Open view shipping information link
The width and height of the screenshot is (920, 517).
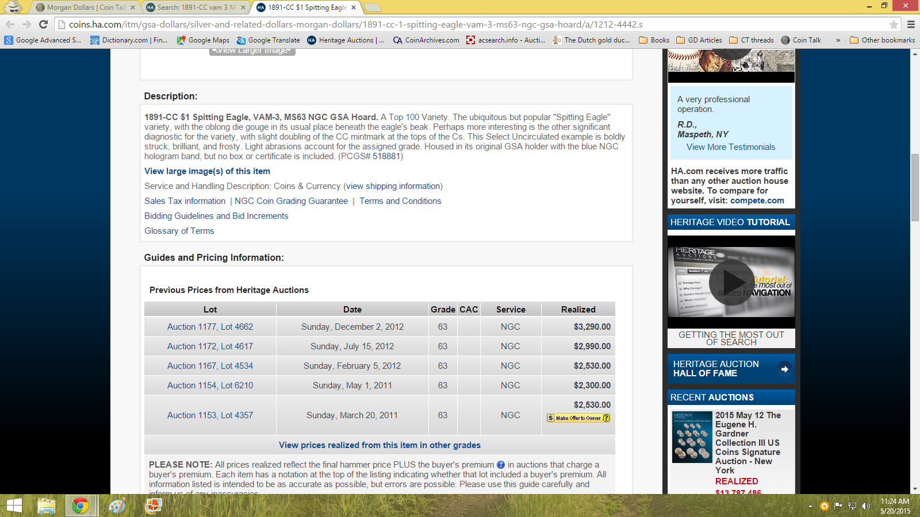tap(393, 186)
